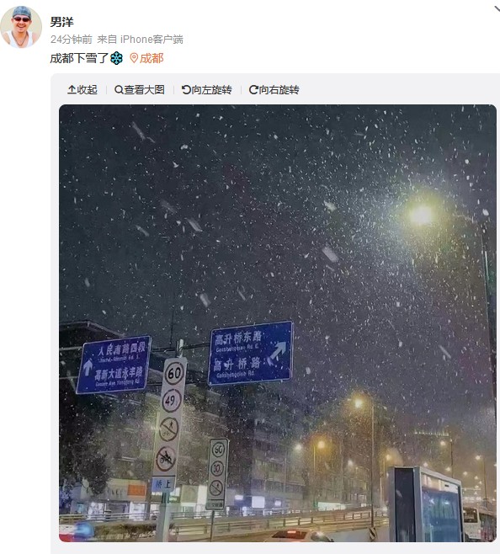Click the rotate-left arrow icon
This screenshot has width=500, height=554.
(x=186, y=90)
